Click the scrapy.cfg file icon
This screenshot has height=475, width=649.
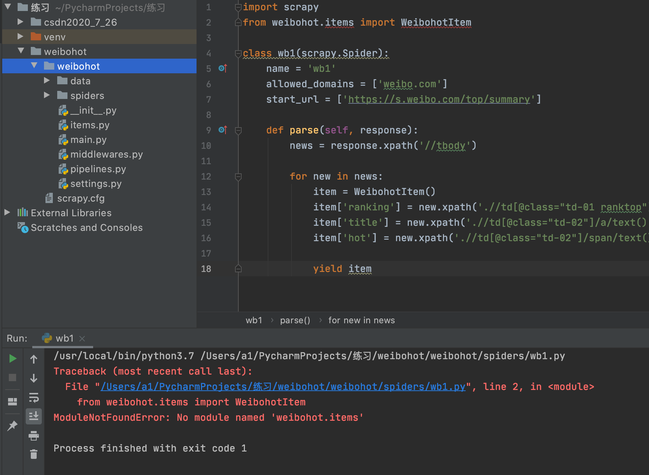coord(49,198)
